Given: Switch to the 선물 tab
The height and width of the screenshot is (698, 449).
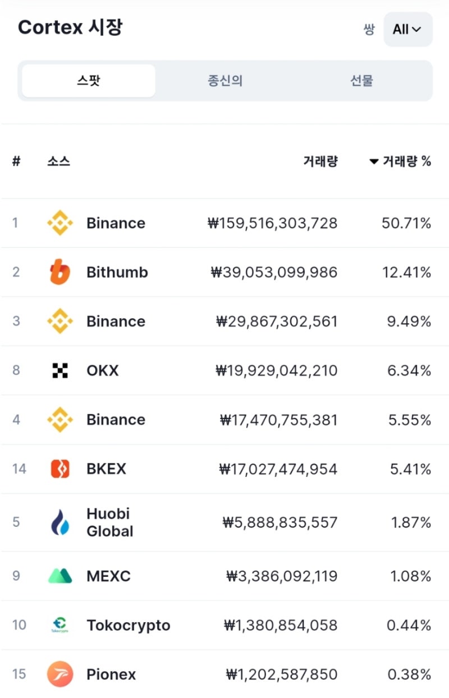Looking at the screenshot, I should click(x=362, y=81).
